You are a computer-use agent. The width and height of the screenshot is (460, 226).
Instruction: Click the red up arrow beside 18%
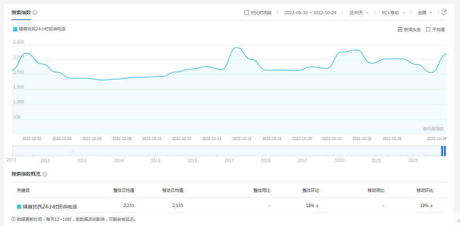[x=317, y=205]
